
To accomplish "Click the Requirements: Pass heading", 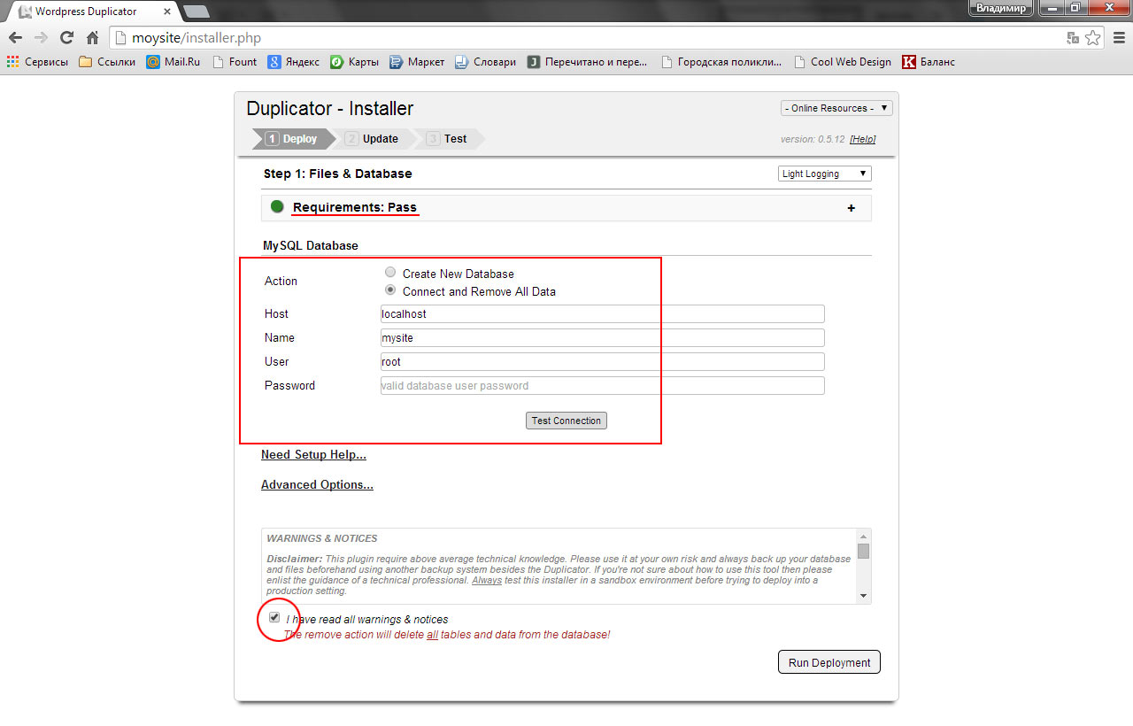I will (354, 207).
